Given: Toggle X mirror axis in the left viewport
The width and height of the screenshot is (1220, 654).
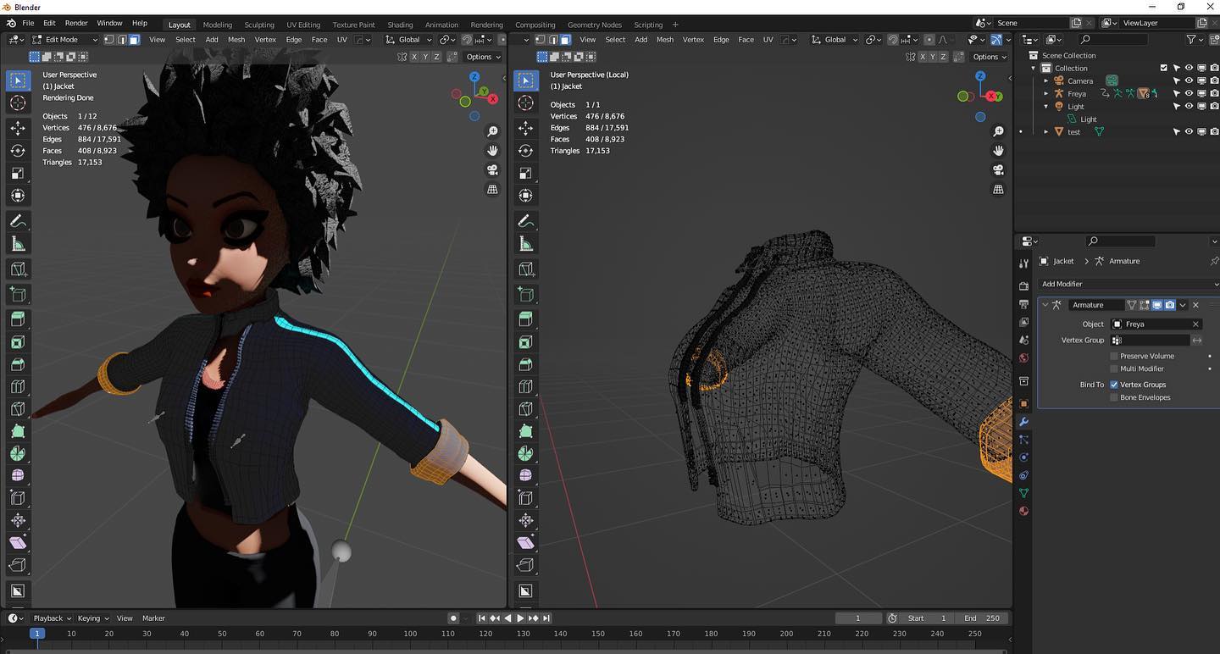Looking at the screenshot, I should (414, 57).
